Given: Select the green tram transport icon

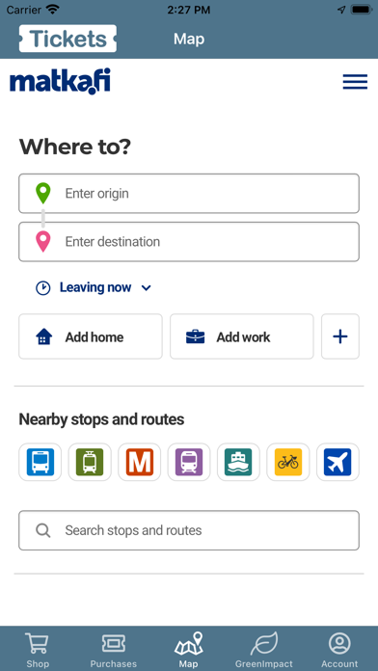Looking at the screenshot, I should (90, 462).
